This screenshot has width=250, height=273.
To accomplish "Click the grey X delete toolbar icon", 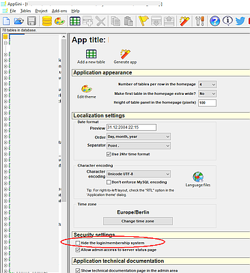I will click(x=100, y=21).
